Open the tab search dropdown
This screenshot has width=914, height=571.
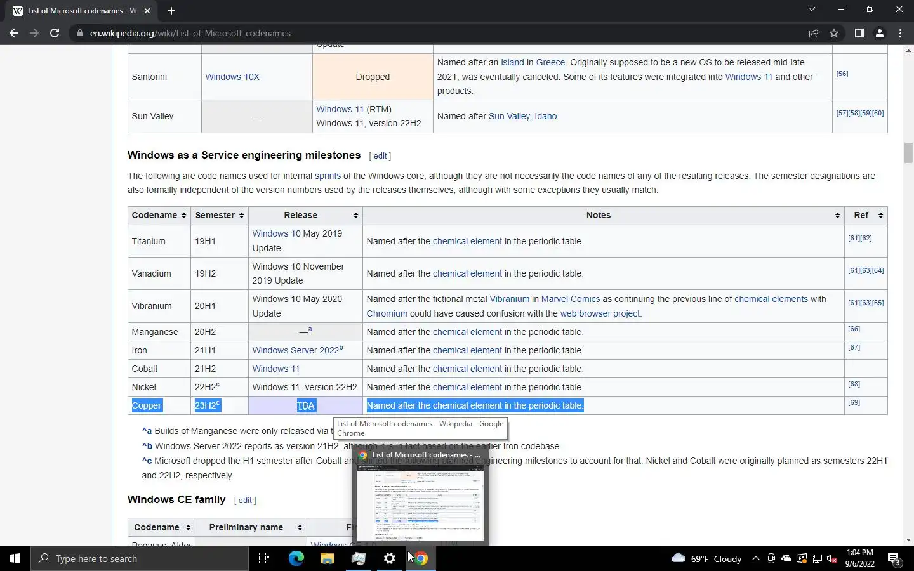pyautogui.click(x=811, y=9)
